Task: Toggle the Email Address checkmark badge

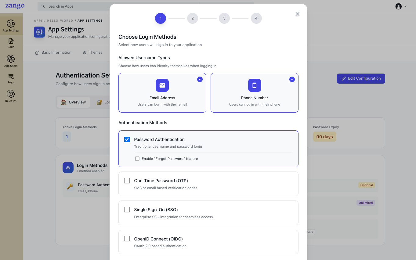Action: point(200,79)
